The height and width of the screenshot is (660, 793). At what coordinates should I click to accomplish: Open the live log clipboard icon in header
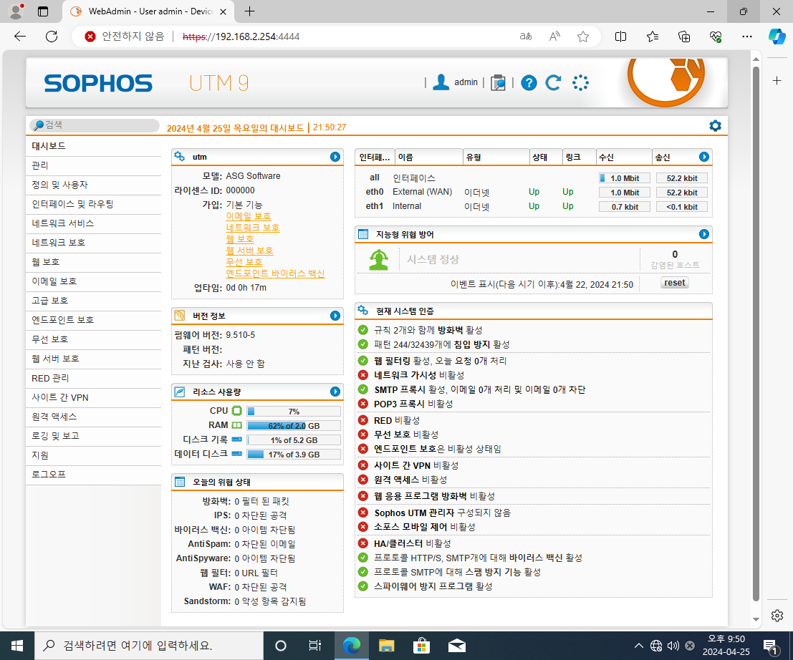click(x=498, y=82)
